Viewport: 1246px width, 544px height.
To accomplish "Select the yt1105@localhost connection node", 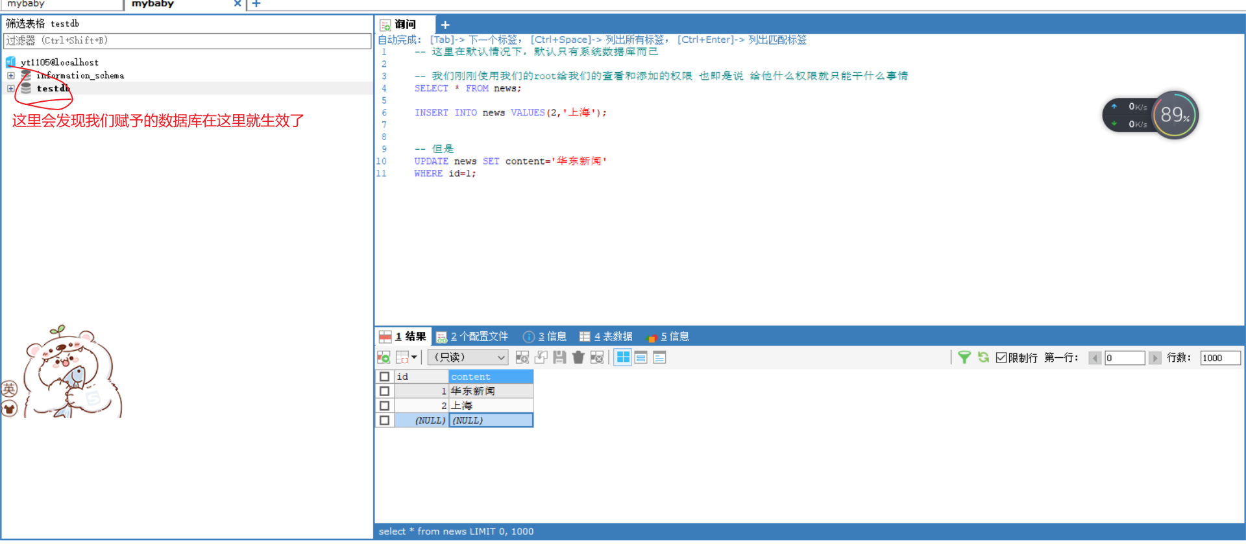I will (x=60, y=63).
